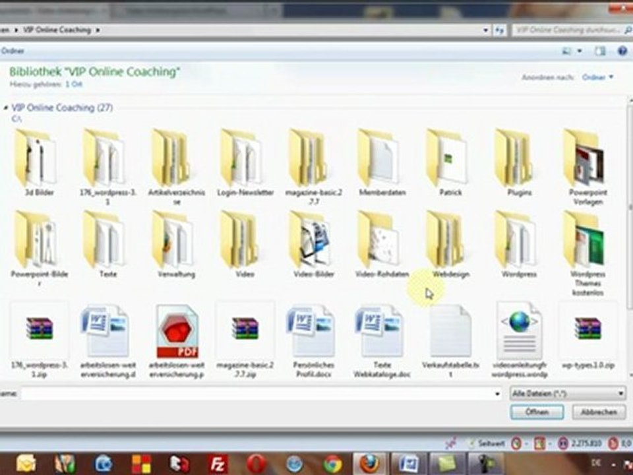Expand the address bar history dropdown
The width and height of the screenshot is (633, 475).
click(485, 30)
